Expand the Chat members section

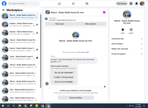[127, 44]
